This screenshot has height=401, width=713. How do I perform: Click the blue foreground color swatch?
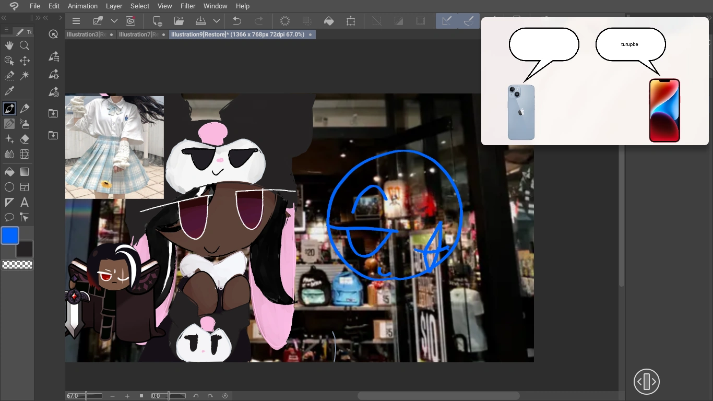coord(9,235)
